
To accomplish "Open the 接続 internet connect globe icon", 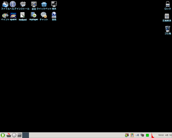I will coord(54,15).
